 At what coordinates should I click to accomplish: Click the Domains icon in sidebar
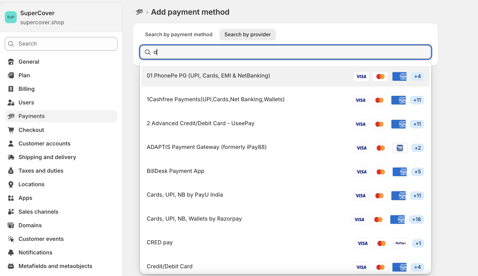(11, 225)
